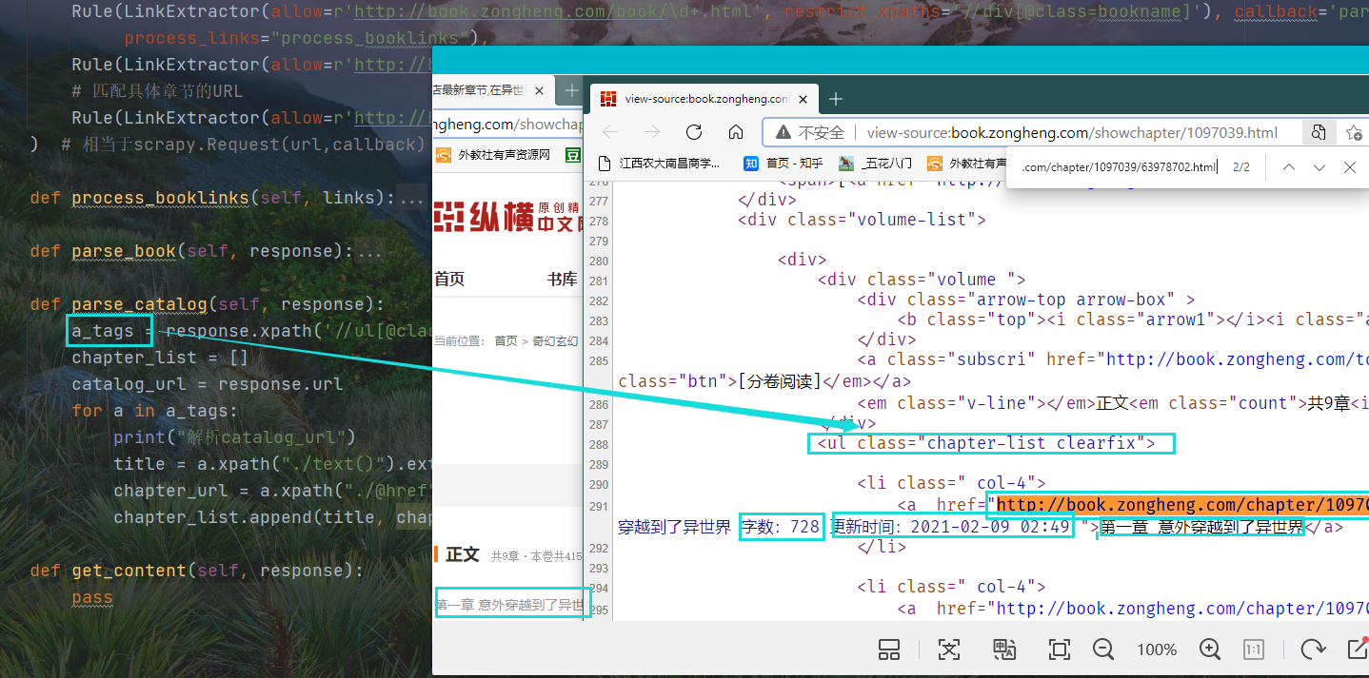The image size is (1369, 678).
Task: Show image at 1:1 actual size
Action: [x=1254, y=649]
